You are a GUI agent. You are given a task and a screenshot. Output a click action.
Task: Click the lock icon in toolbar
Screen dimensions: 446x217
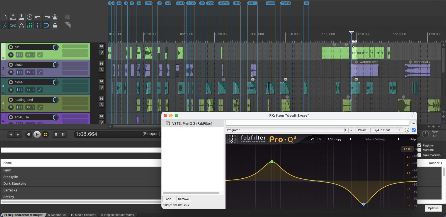tap(55, 26)
